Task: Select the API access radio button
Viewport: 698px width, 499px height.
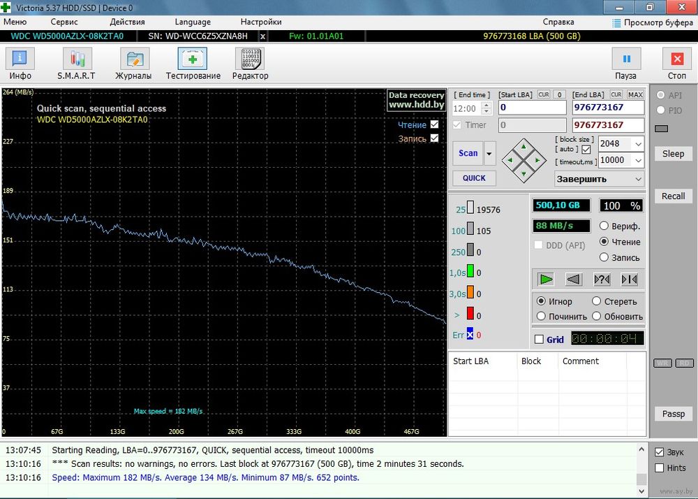Action: point(660,95)
